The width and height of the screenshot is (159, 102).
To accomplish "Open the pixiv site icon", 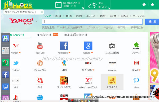I will [136, 80].
